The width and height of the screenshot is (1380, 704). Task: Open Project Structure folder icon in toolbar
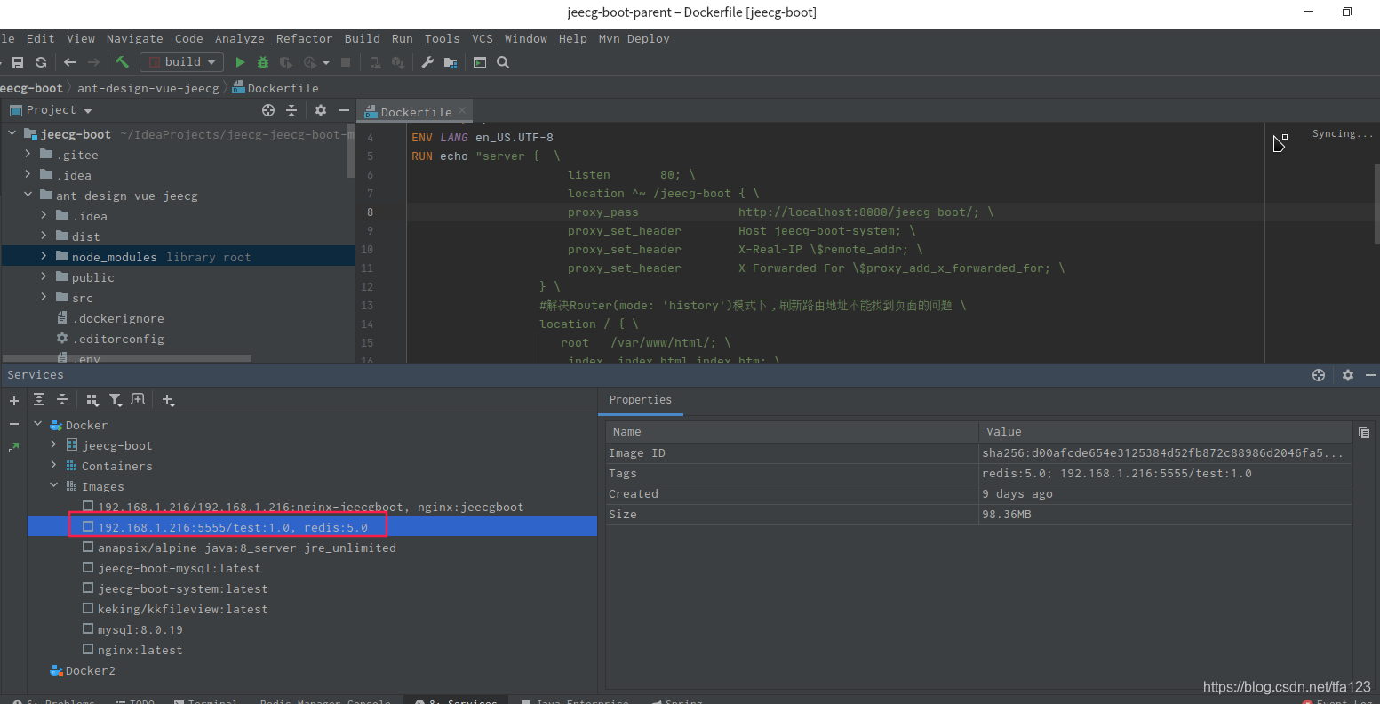tap(451, 62)
